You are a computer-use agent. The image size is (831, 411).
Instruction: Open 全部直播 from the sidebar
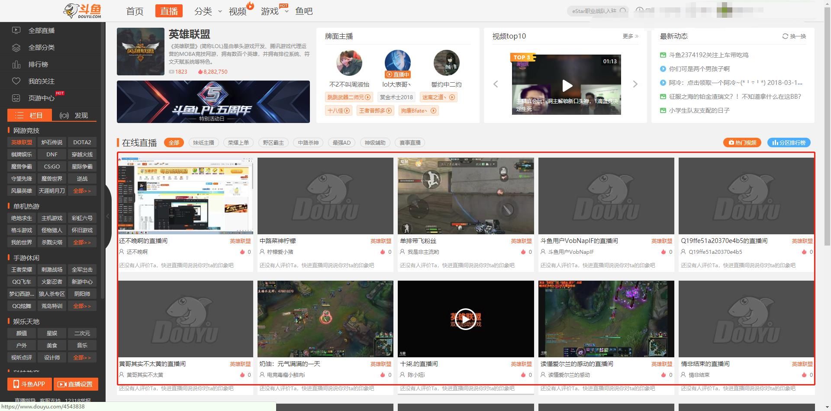click(x=41, y=30)
